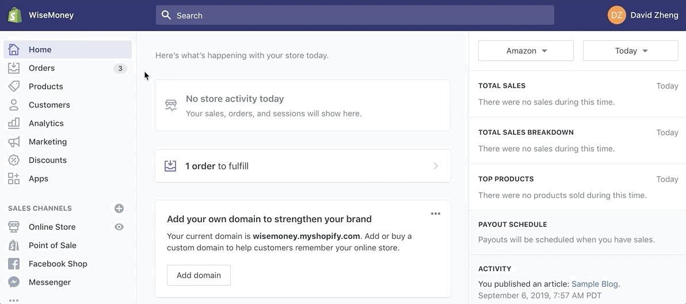Click the PAYOUT SCHEDULE heading
The height and width of the screenshot is (304, 686).
click(x=512, y=225)
